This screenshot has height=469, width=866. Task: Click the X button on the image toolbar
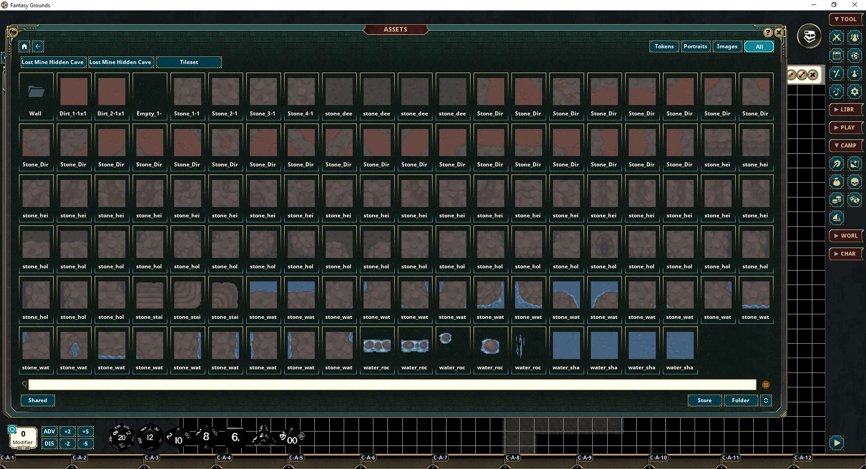(813, 75)
